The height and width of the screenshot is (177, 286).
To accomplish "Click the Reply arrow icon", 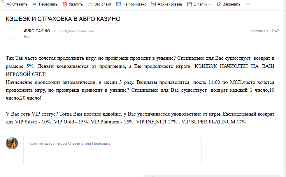I will pos(8,4).
